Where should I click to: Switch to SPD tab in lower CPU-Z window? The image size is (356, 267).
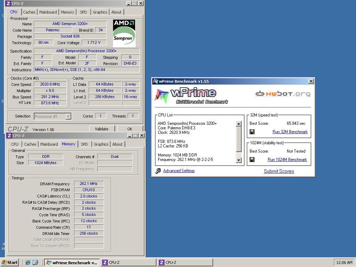coord(84,144)
